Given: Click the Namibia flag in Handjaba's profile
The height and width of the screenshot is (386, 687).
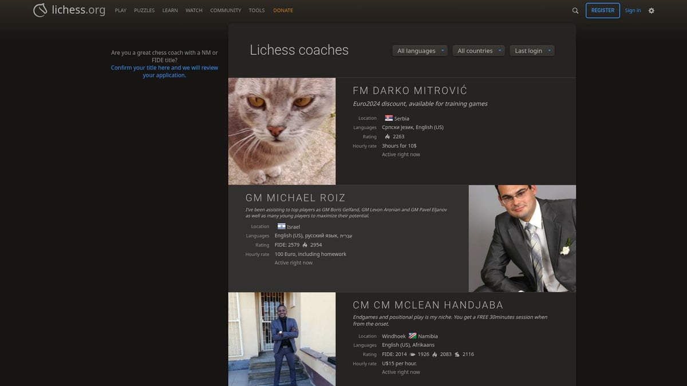Looking at the screenshot, I should click(412, 336).
